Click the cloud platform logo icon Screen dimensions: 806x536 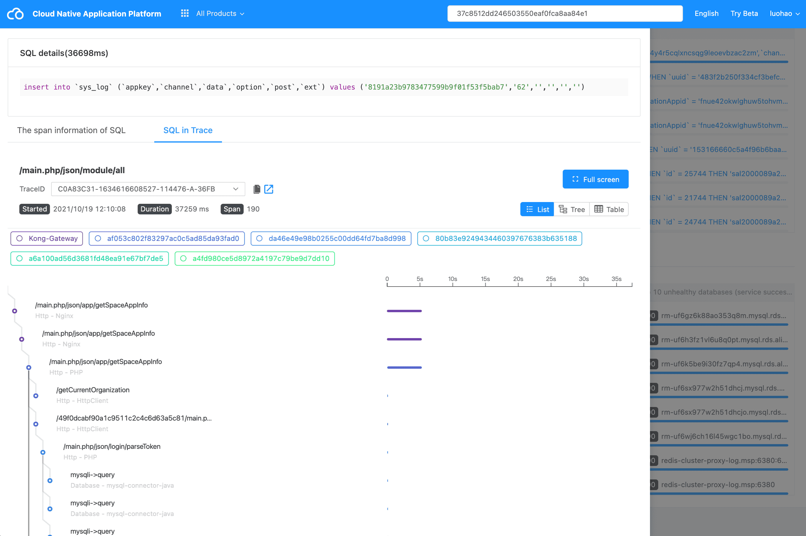point(15,14)
